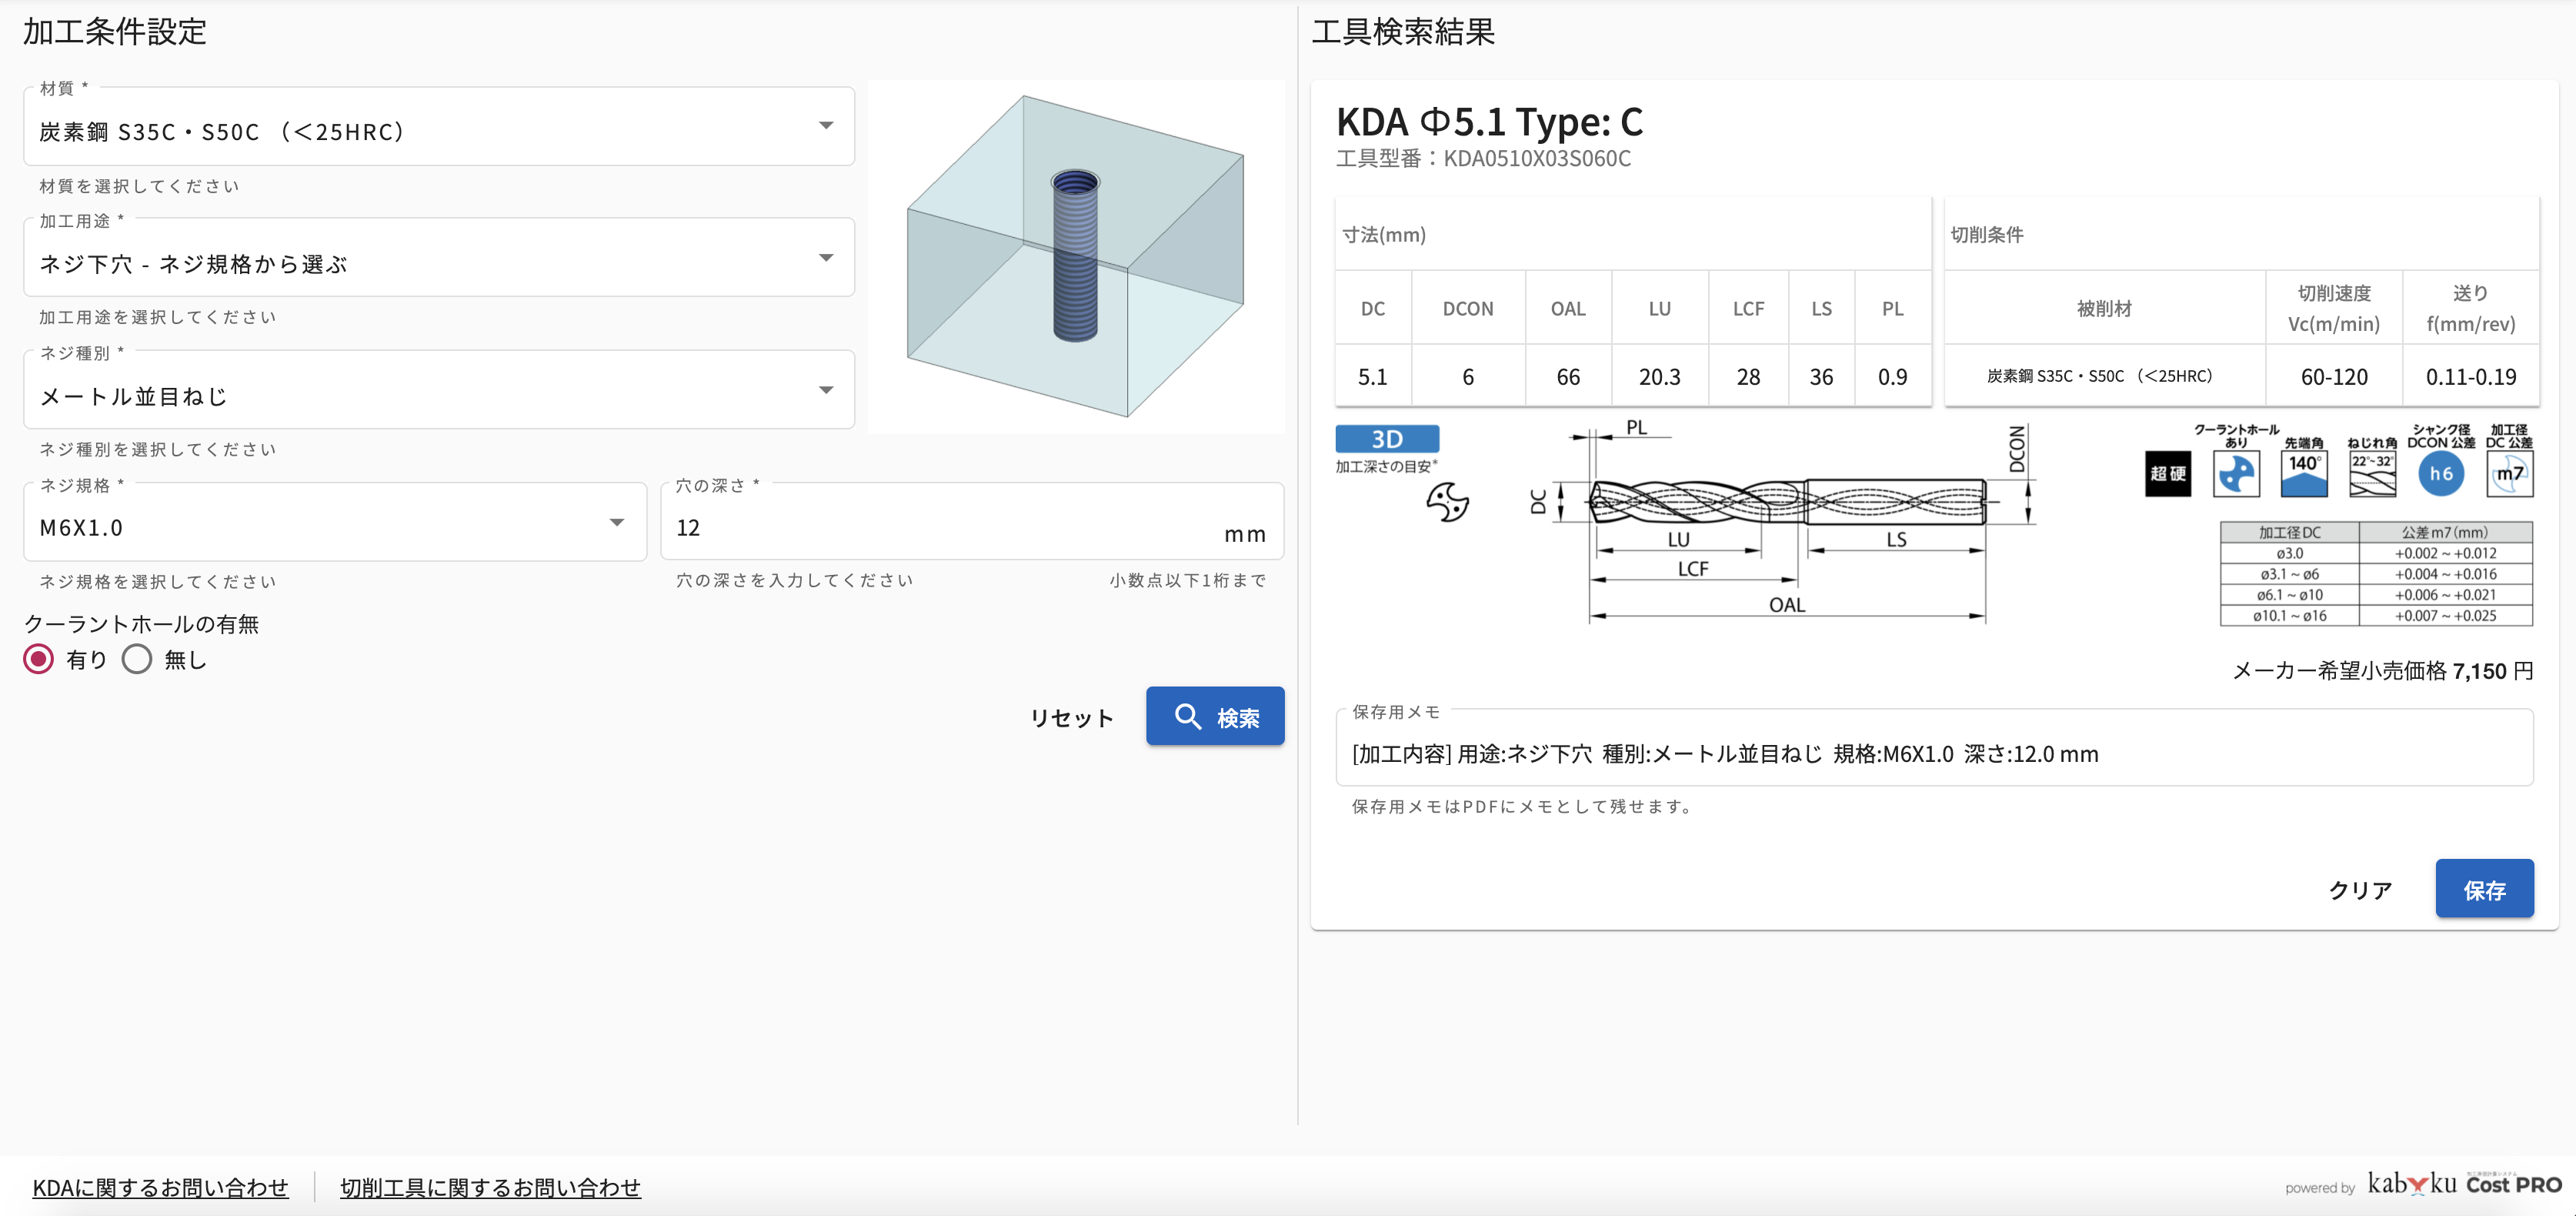Click the 22°~32° helix angle icon
Viewport: 2576px width, 1216px height.
pos(2372,474)
